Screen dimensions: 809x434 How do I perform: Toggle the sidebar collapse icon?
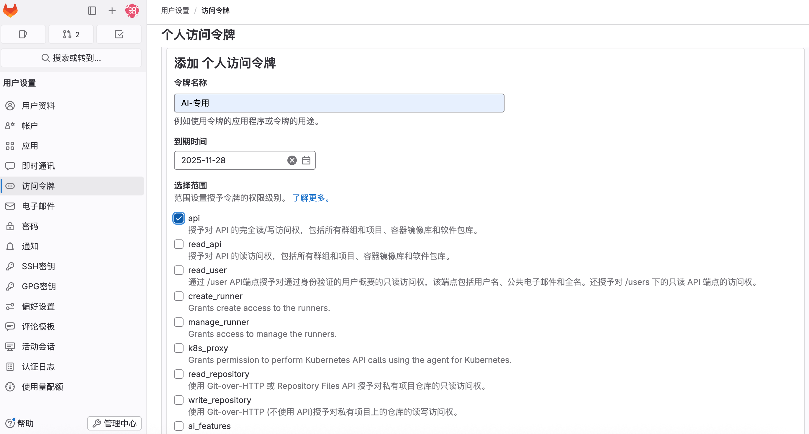(92, 11)
